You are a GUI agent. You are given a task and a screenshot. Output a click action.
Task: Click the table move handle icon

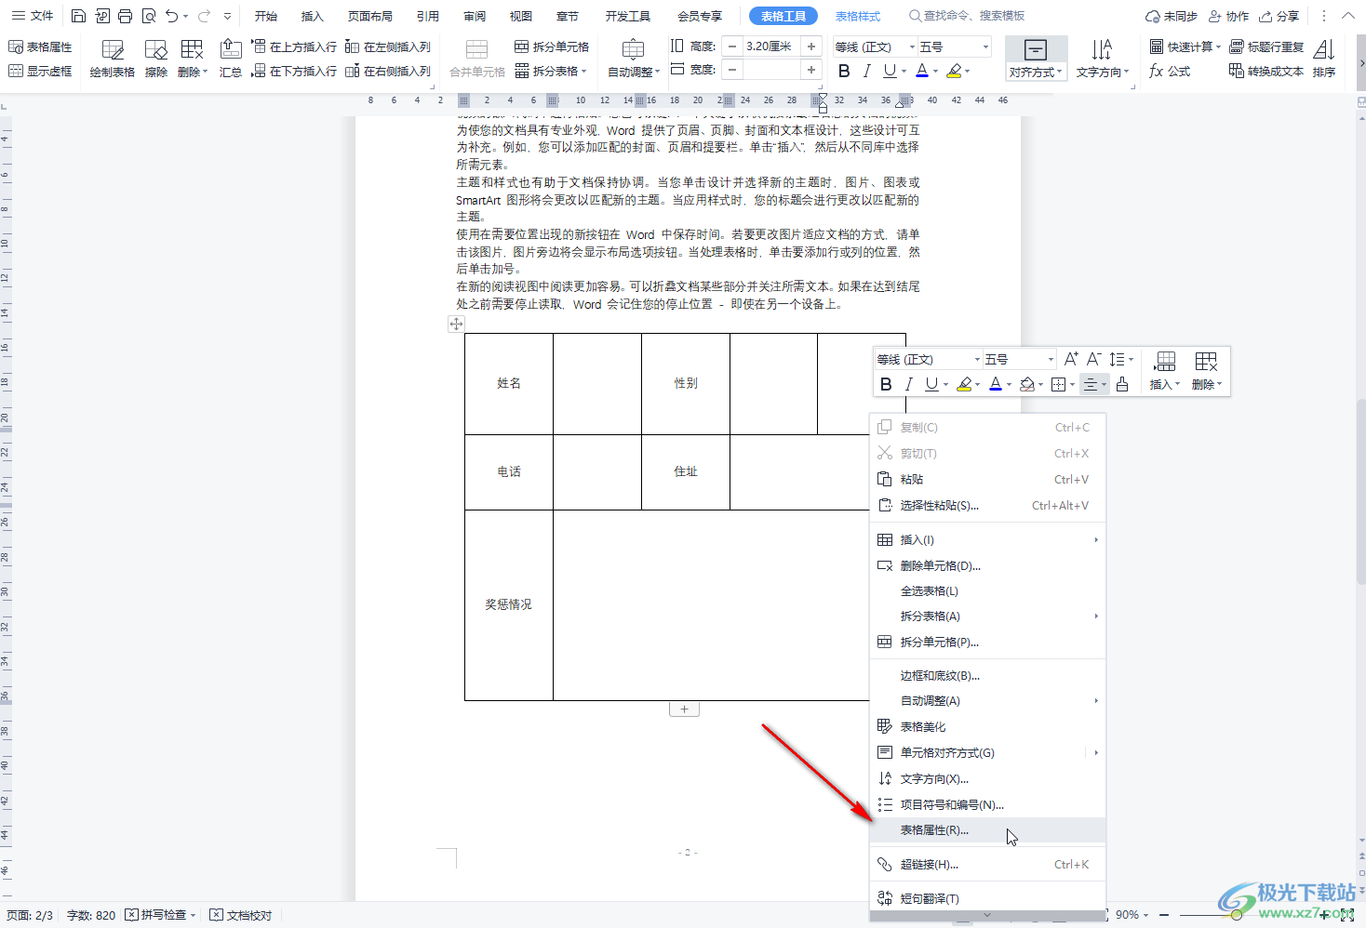click(456, 324)
